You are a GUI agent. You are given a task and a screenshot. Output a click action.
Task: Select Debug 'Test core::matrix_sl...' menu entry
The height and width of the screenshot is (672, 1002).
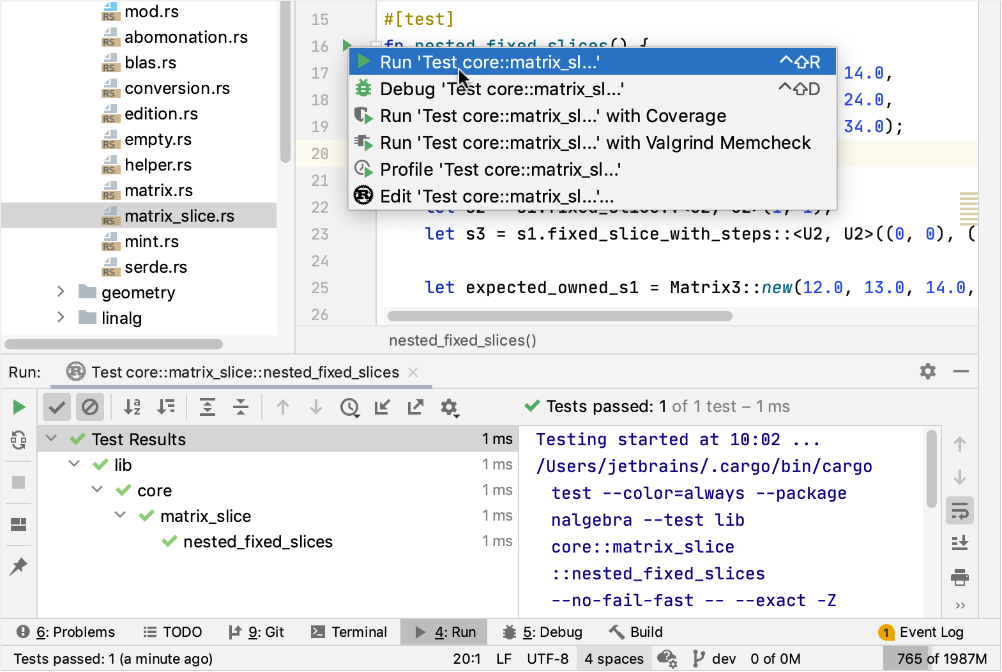[x=501, y=89]
